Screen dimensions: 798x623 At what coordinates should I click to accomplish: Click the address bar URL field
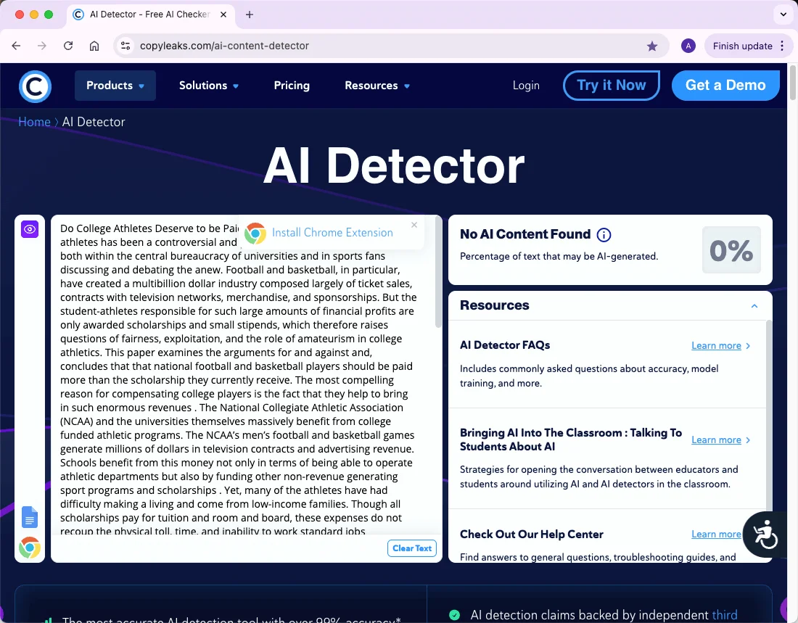coord(392,46)
